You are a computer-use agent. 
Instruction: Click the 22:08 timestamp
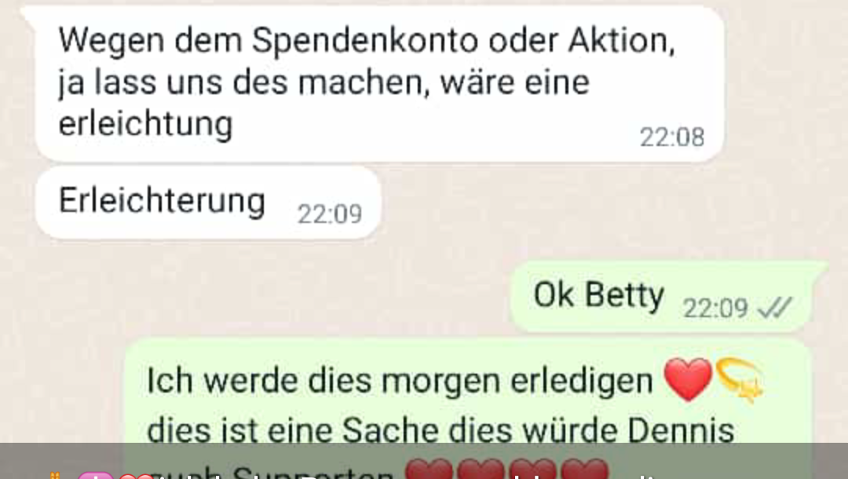click(672, 137)
